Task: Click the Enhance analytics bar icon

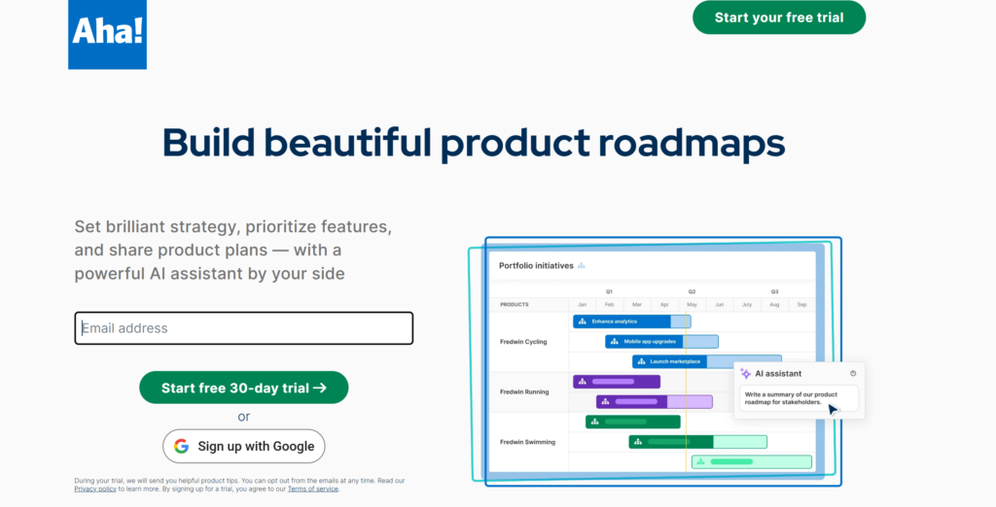Action: (583, 321)
